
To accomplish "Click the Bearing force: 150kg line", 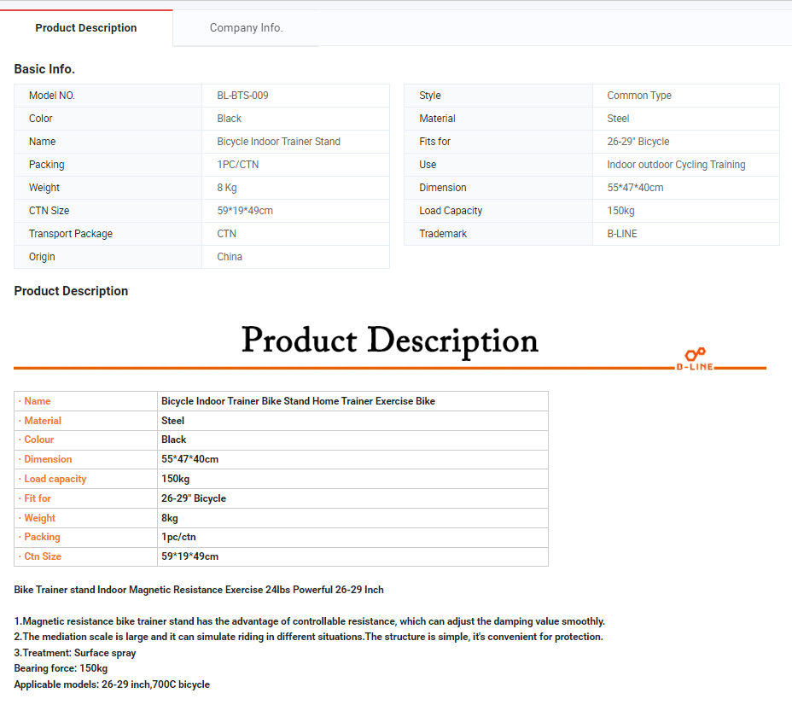I will click(61, 668).
